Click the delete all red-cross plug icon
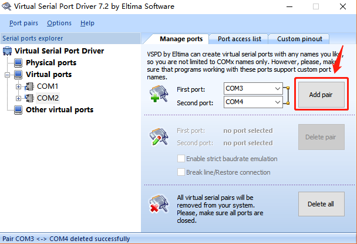 click(159, 203)
